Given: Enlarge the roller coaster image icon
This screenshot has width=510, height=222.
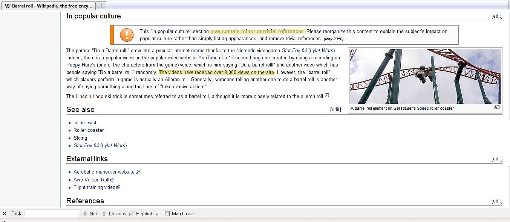Looking at the screenshot, I should 497,107.
